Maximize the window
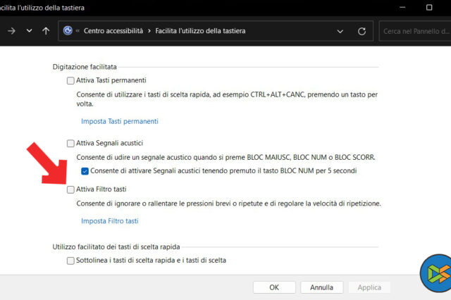Viewport: 451px width, 300px height. click(429, 7)
